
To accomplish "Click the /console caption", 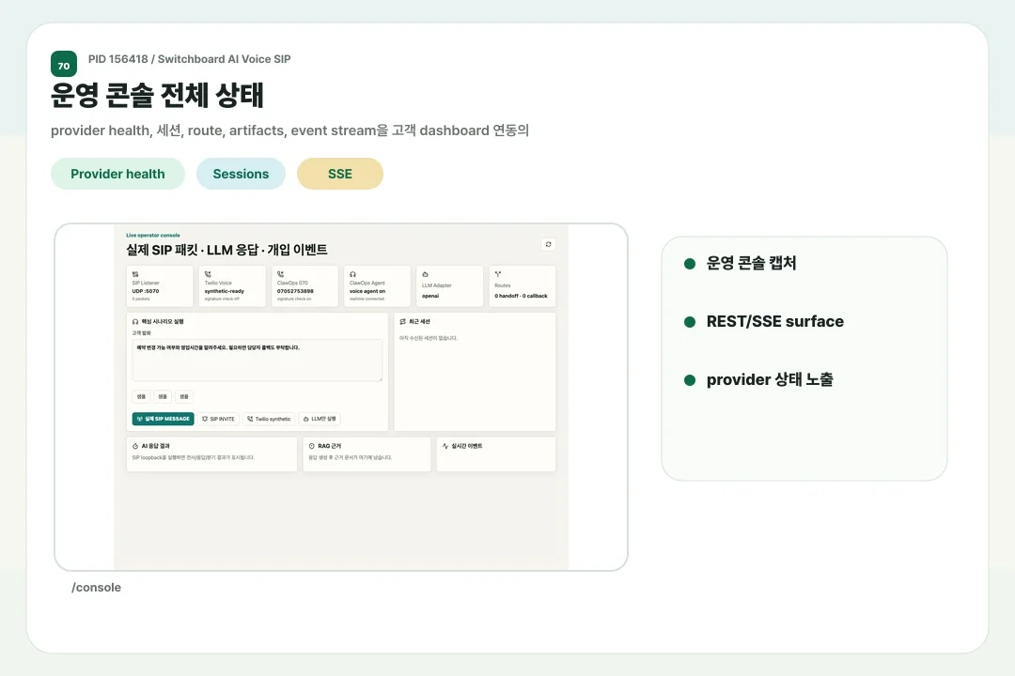I will (x=97, y=588).
